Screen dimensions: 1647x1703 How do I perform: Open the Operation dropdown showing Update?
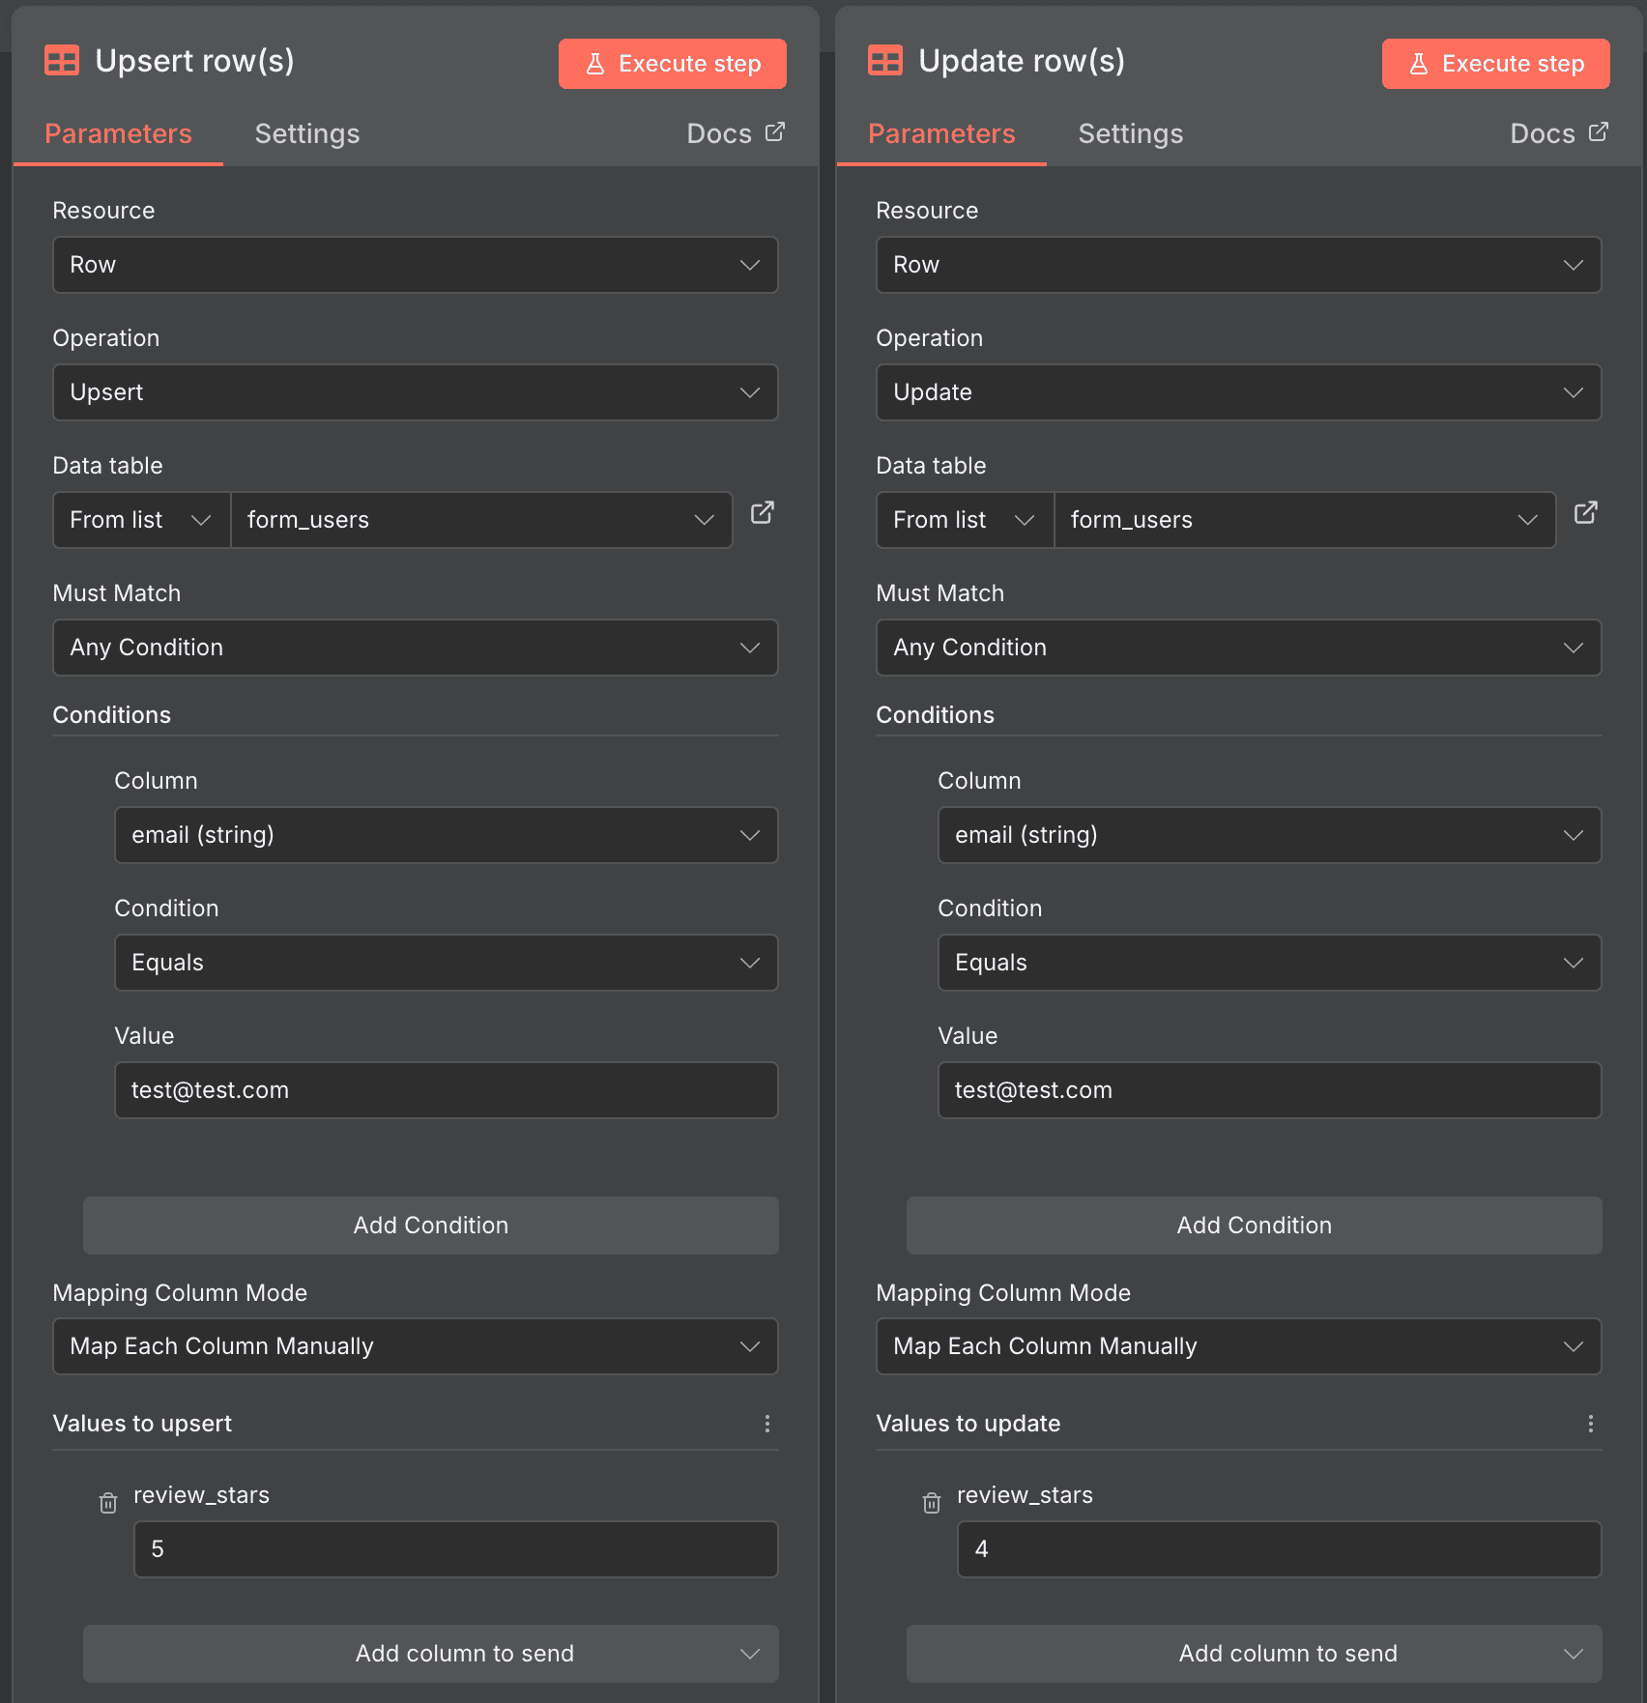[x=1239, y=392]
